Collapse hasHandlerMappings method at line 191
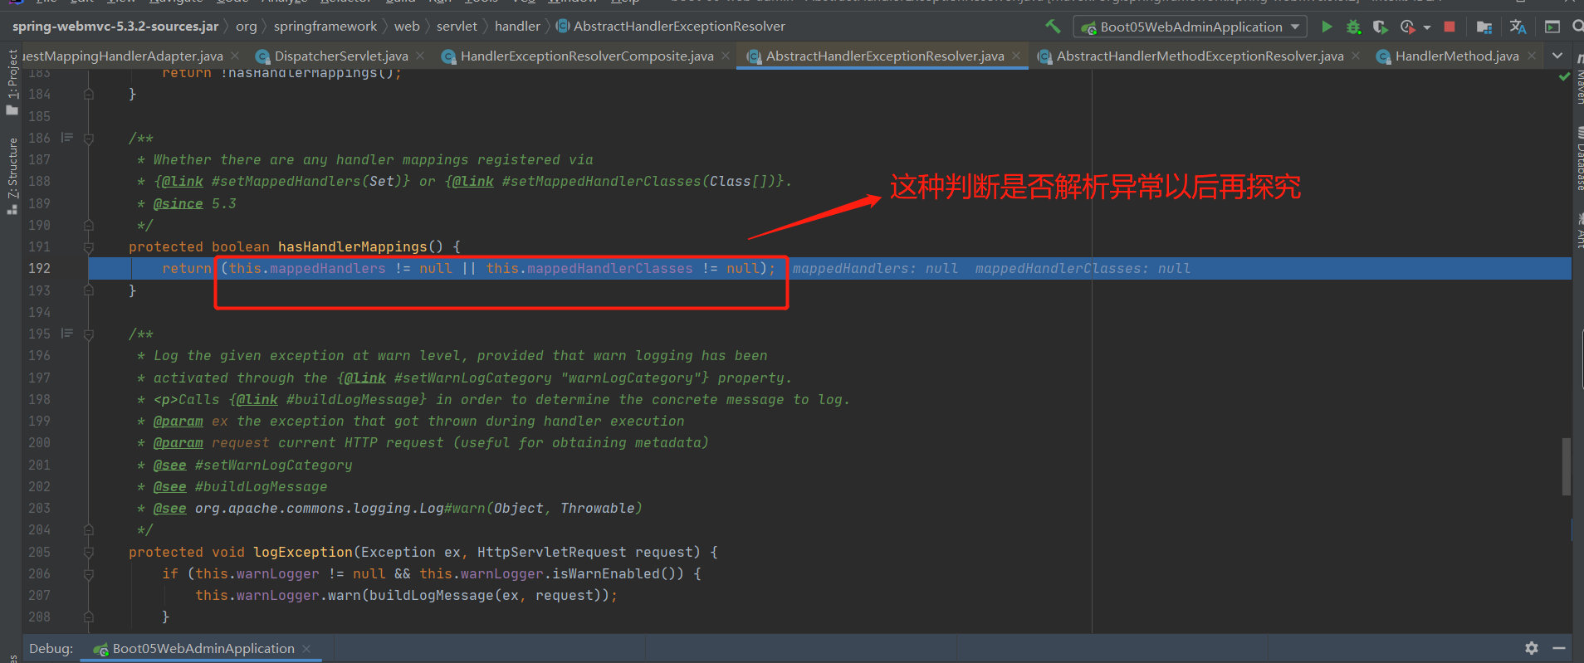Screen dimensions: 1584x663 pos(89,247)
